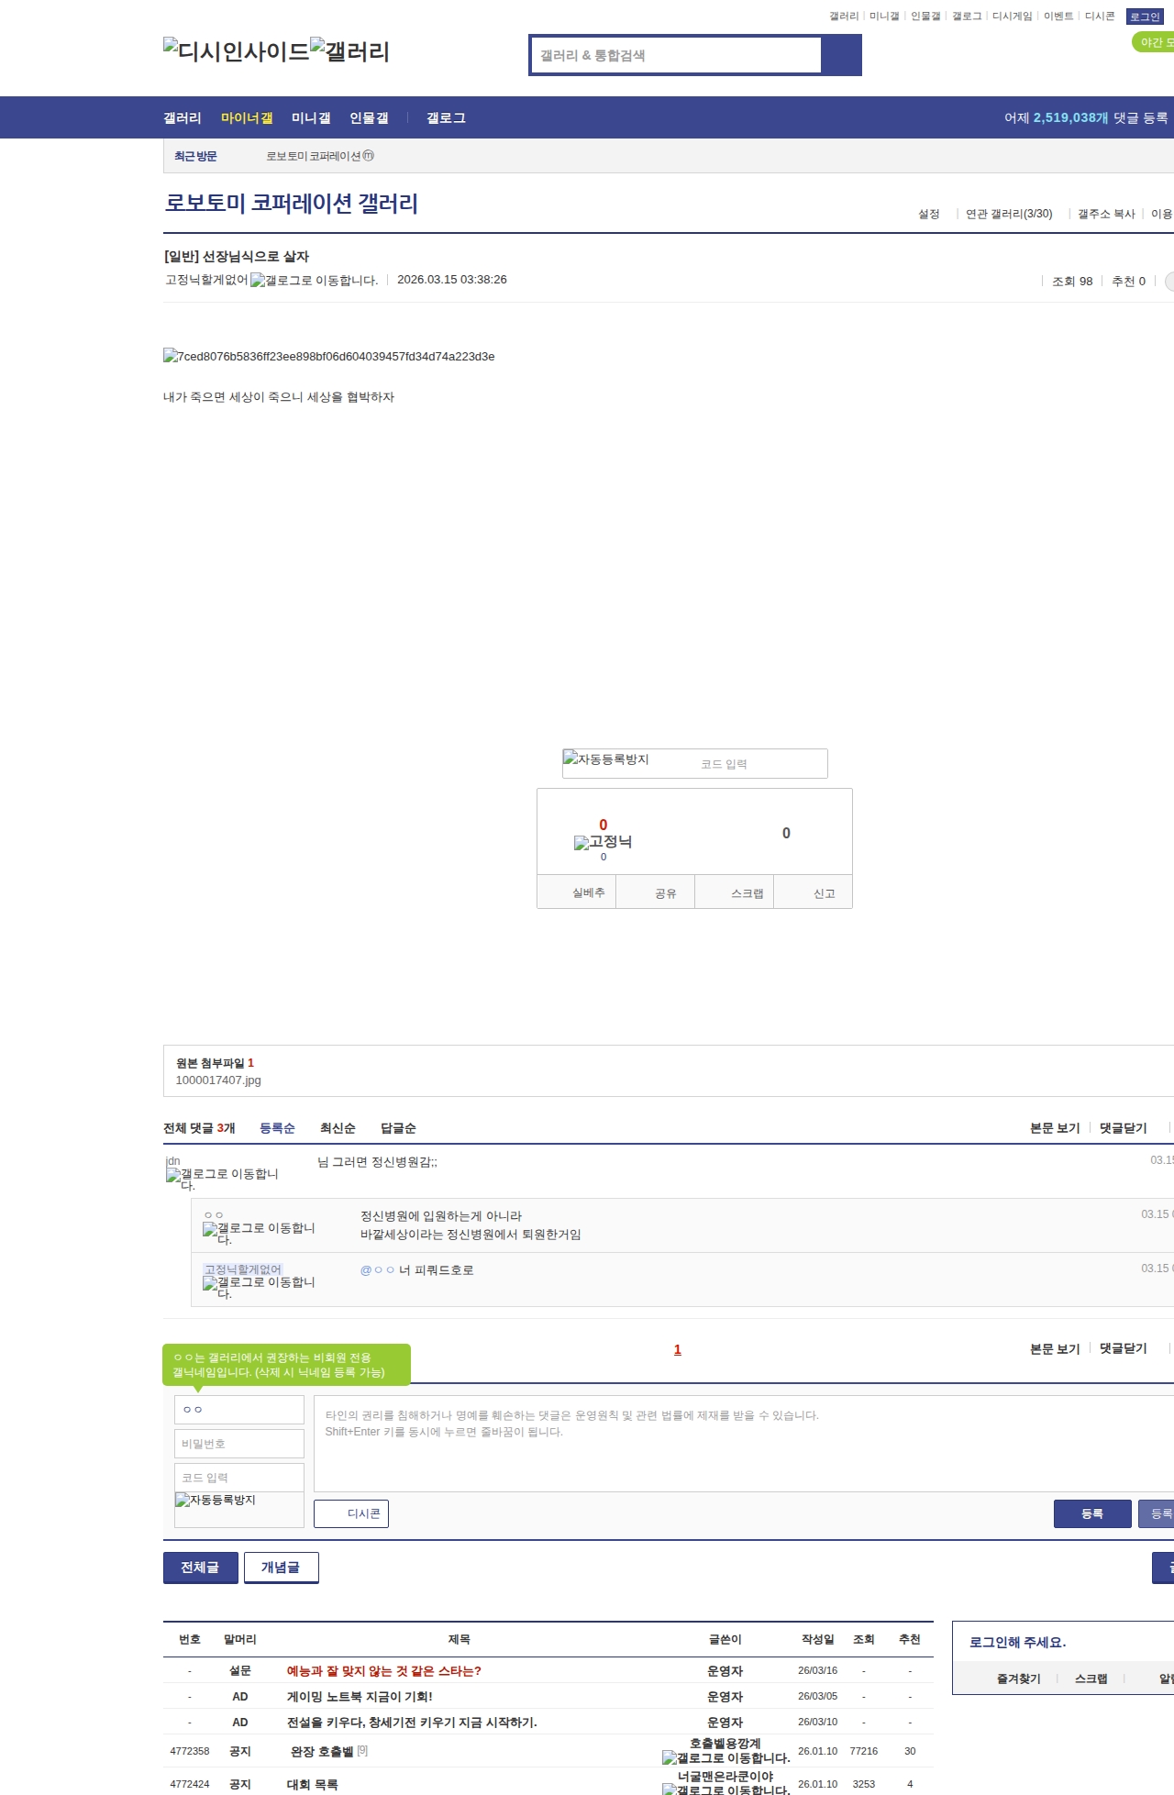The image size is (1174, 1795).
Task: Toggle the 야간 모드 night mode switch
Action: pos(1154,42)
